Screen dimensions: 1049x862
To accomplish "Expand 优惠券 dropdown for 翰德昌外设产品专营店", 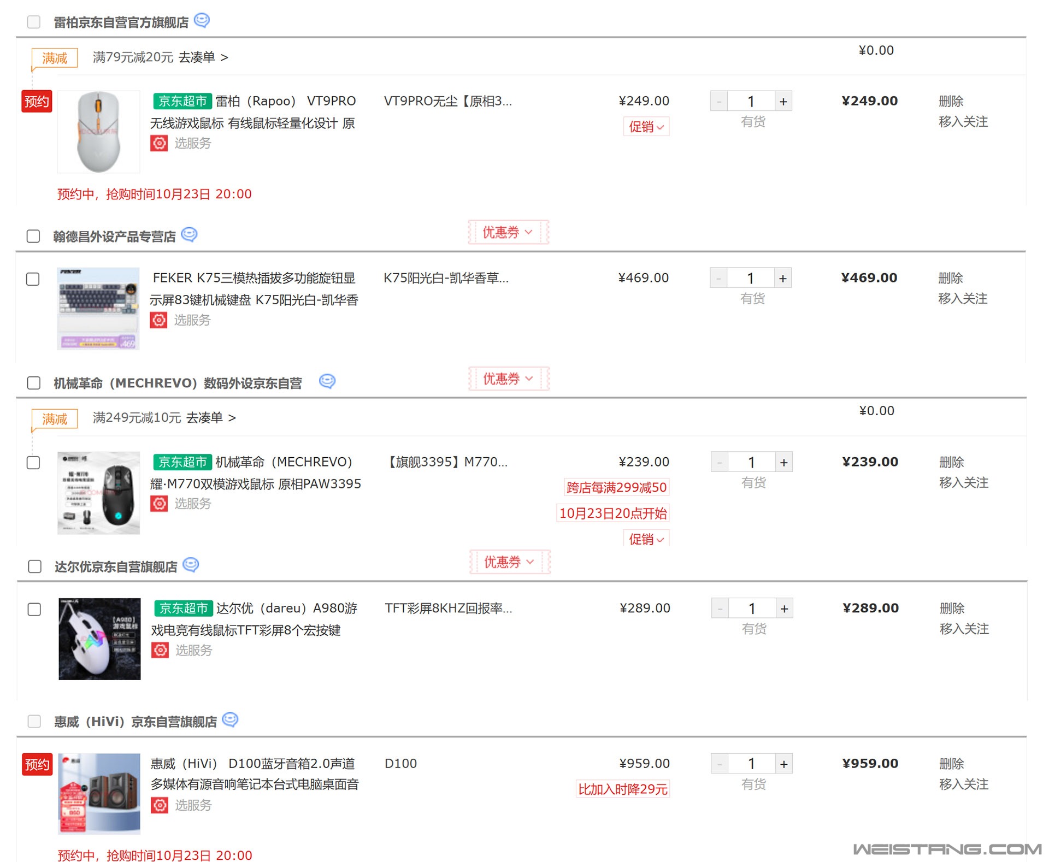I will point(508,233).
